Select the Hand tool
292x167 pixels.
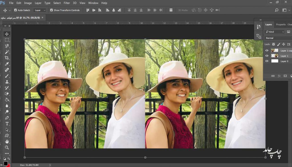point(7,142)
